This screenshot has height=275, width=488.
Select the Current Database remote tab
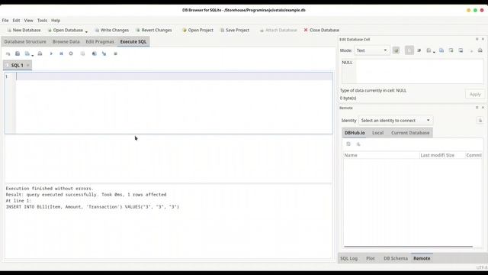pyautogui.click(x=410, y=132)
